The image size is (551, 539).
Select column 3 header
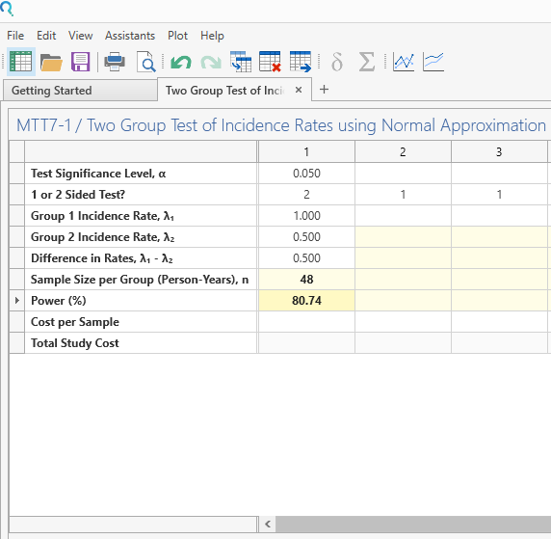(x=499, y=152)
